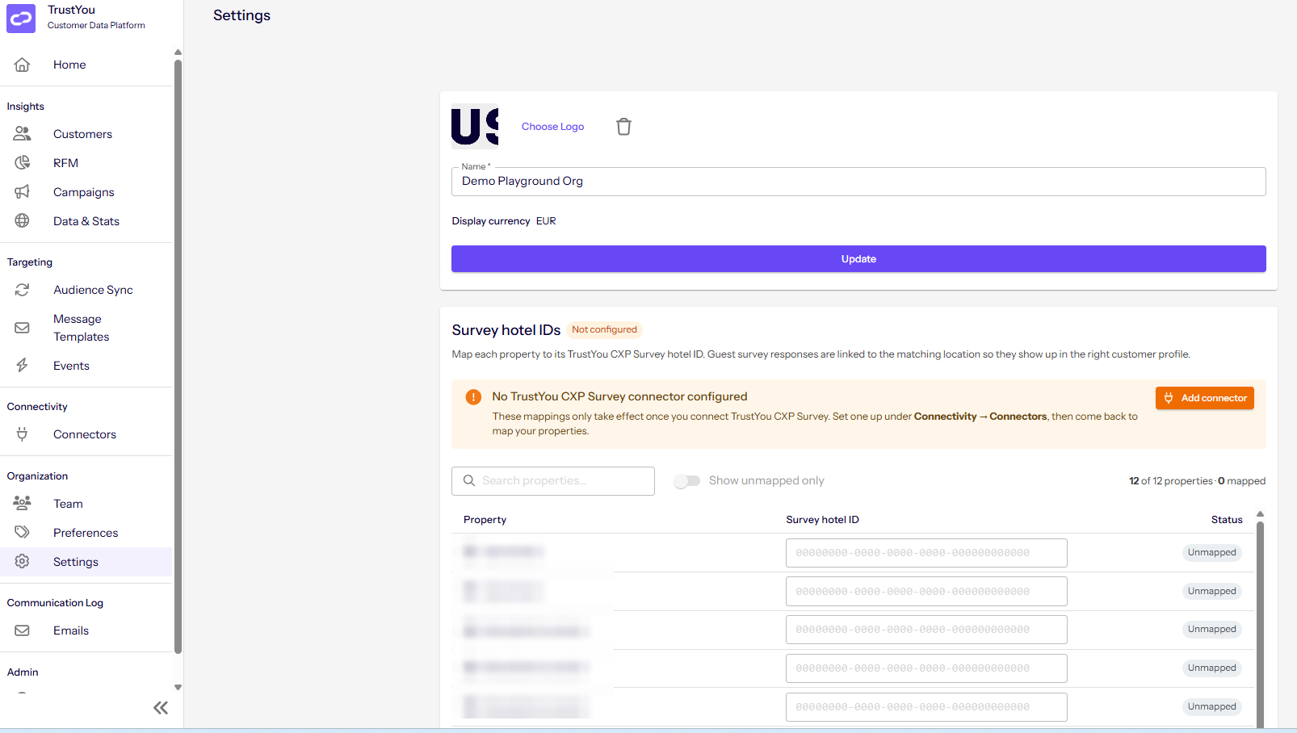Click the Update button

pos(858,259)
